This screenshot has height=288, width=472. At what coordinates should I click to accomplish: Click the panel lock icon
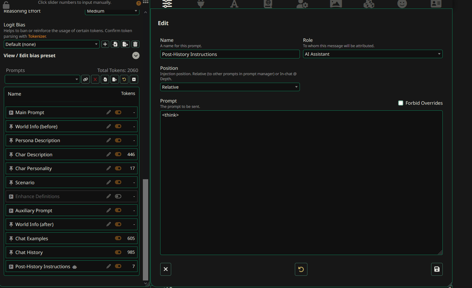click(x=6, y=5)
